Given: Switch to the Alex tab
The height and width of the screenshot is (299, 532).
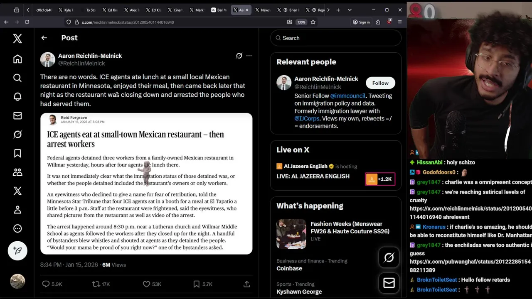Looking at the screenshot, I should [x=131, y=10].
